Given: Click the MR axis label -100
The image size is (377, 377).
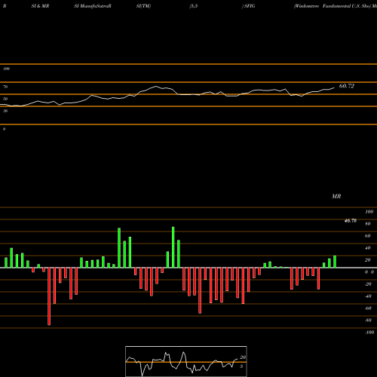Looking at the screenshot, I should pos(369,333).
